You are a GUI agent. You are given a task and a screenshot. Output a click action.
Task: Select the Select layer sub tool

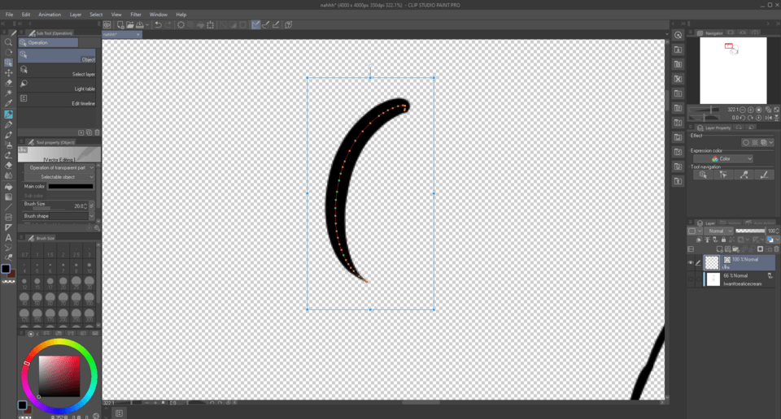coord(57,71)
